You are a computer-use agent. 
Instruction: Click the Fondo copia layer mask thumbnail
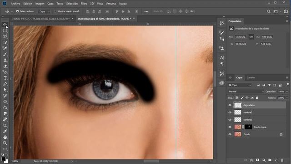click(249, 127)
